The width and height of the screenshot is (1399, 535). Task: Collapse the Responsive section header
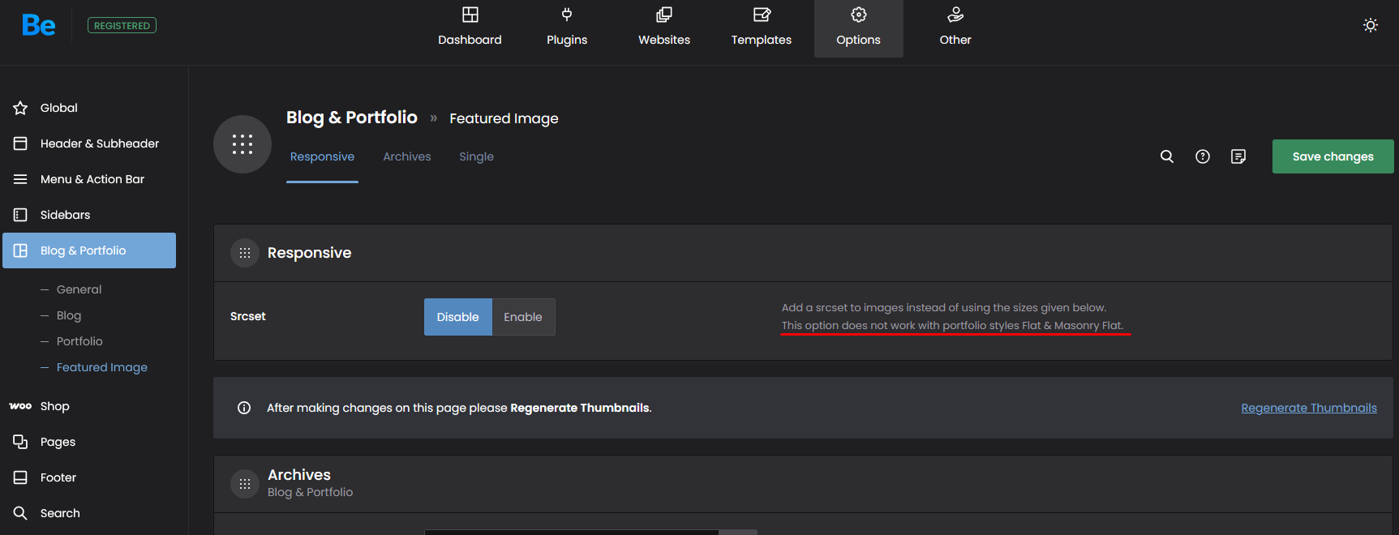pos(309,253)
